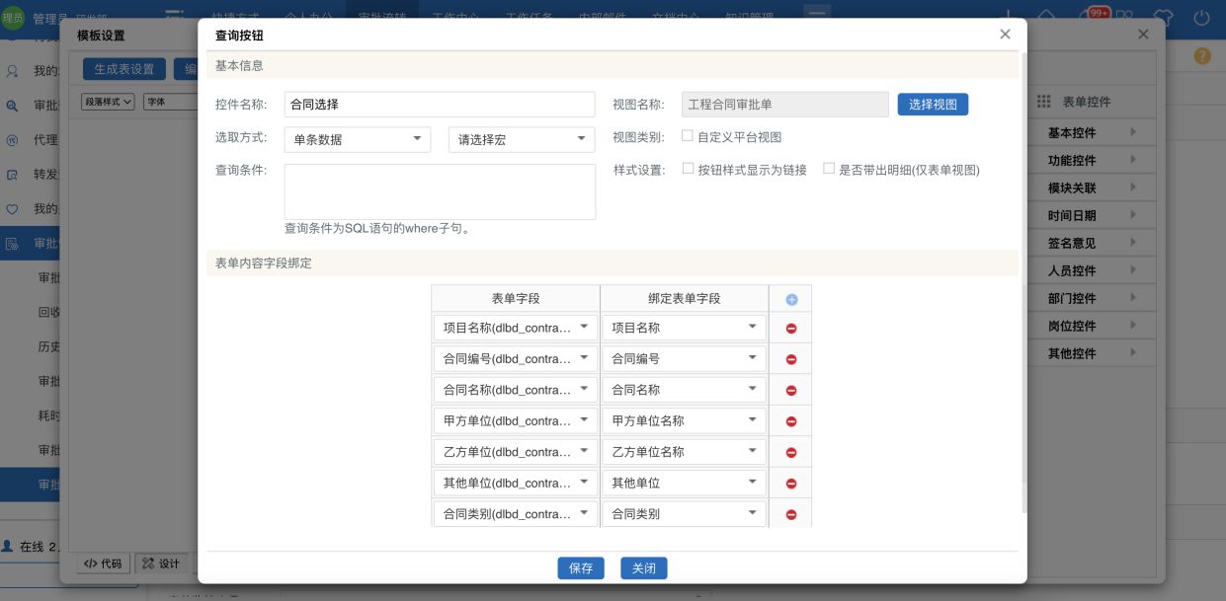
Task: Click the 查询条件 text area
Action: click(x=440, y=191)
